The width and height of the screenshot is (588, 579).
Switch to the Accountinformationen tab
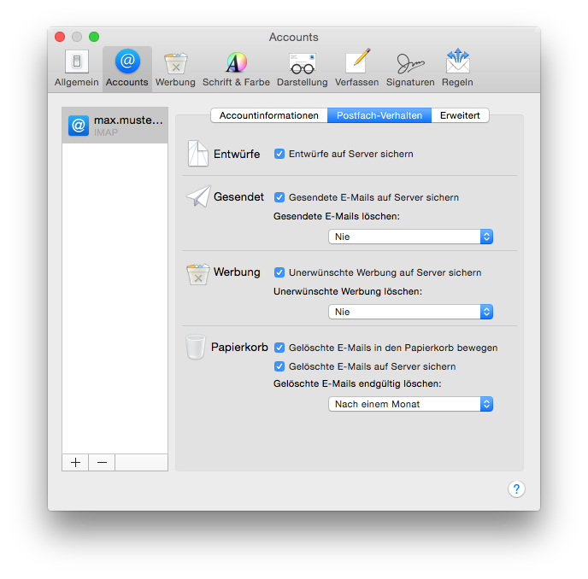pyautogui.click(x=269, y=115)
